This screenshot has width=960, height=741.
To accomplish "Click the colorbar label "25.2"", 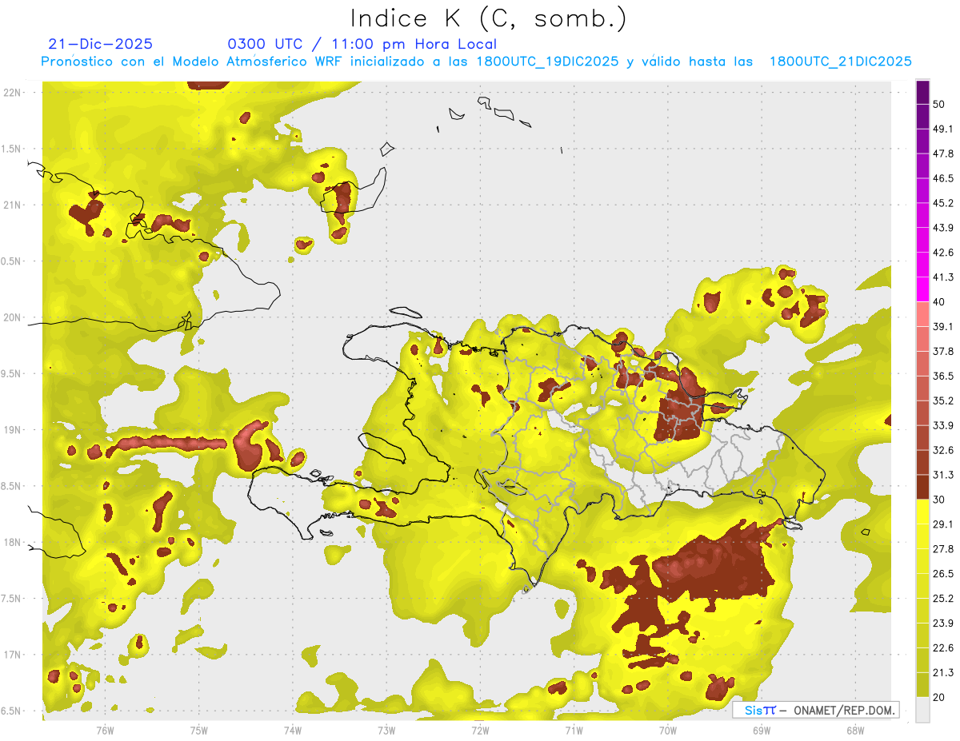I will pos(943,599).
